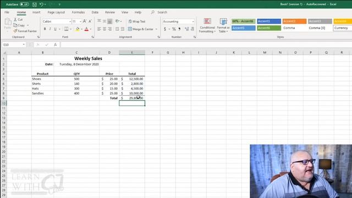Click the Copy icon

click(x=15, y=25)
